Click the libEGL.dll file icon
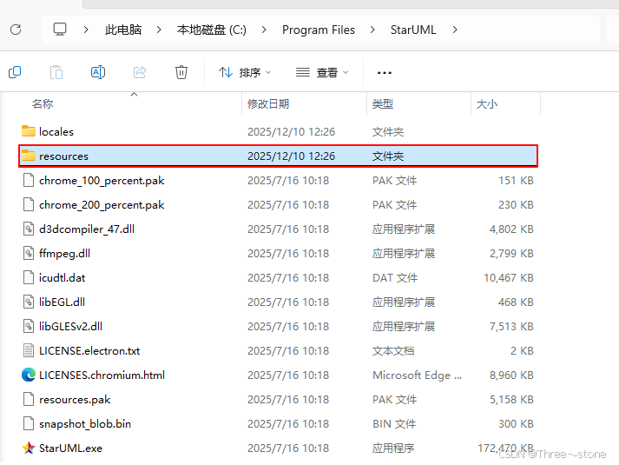 [x=29, y=302]
